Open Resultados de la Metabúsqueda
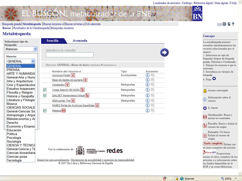 coord(31,28)
